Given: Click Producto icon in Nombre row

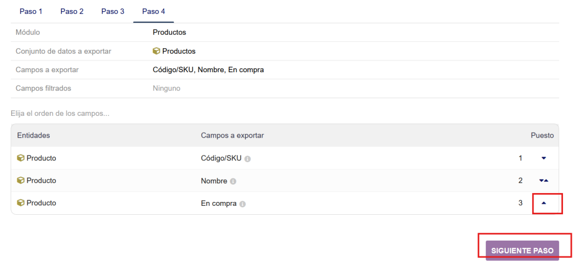Looking at the screenshot, I should point(21,181).
